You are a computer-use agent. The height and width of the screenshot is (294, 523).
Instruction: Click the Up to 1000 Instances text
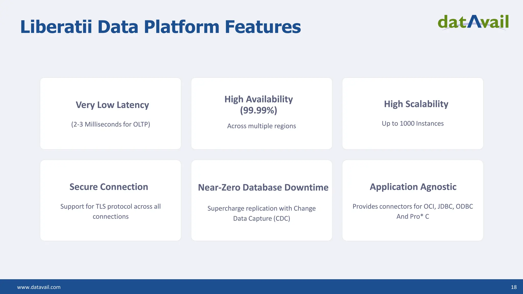[x=413, y=124]
